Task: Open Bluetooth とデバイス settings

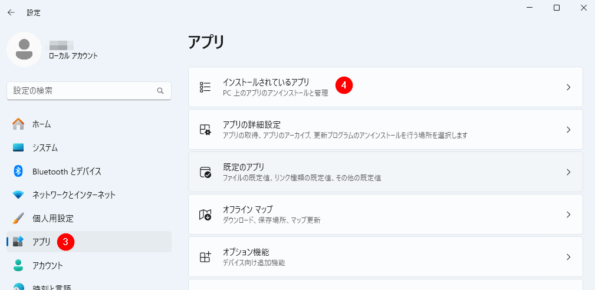Action: [89, 172]
